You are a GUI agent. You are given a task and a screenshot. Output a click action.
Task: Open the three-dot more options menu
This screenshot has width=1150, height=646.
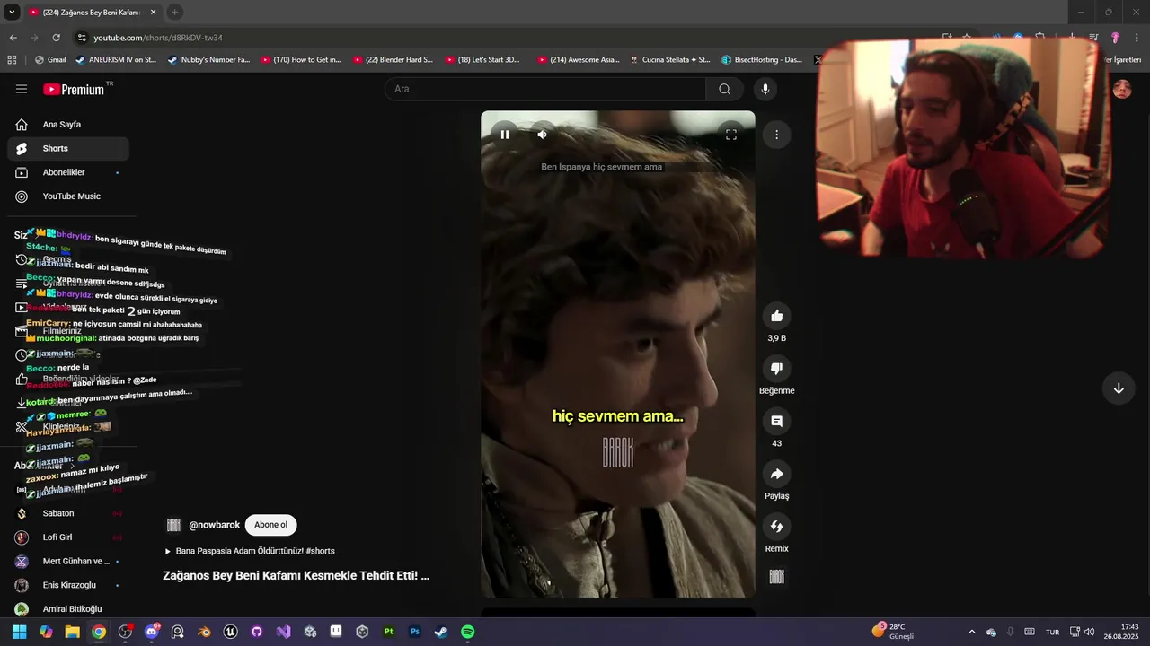(x=776, y=135)
